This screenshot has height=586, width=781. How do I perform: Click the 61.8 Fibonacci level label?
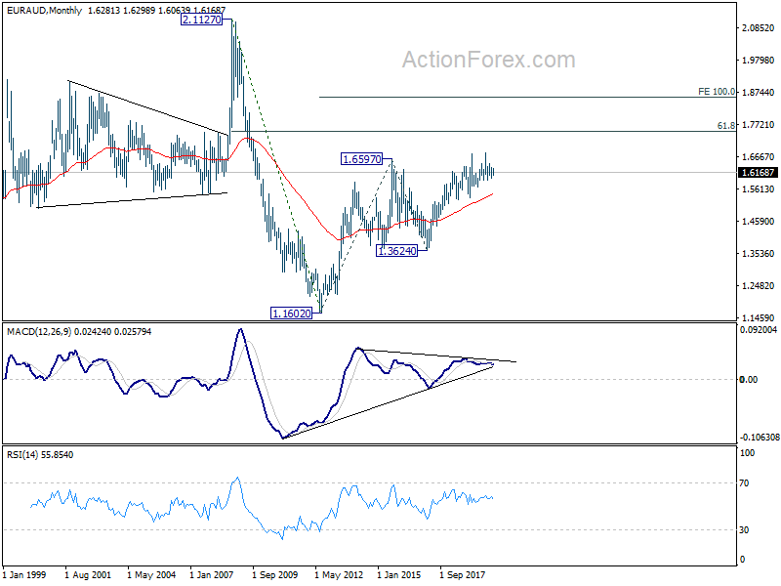(x=726, y=126)
